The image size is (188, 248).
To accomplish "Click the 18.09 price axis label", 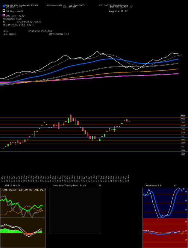I will click(x=183, y=126).
